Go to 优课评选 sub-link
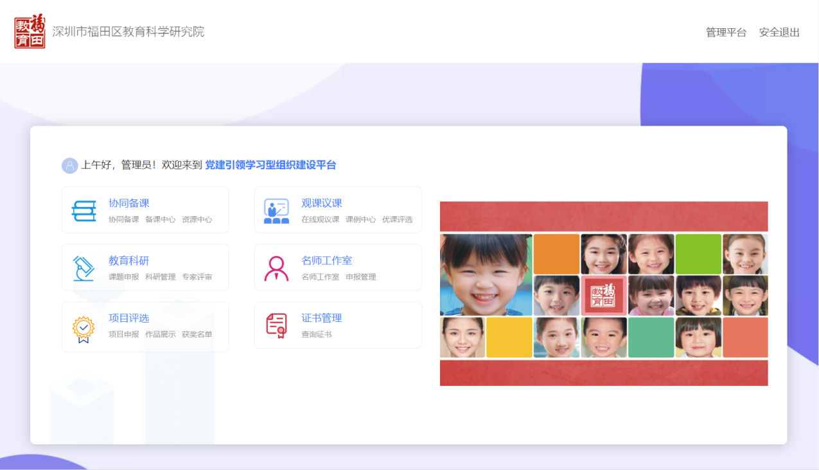The image size is (819, 470). coord(398,219)
